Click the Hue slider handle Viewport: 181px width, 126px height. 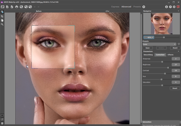click(162, 79)
